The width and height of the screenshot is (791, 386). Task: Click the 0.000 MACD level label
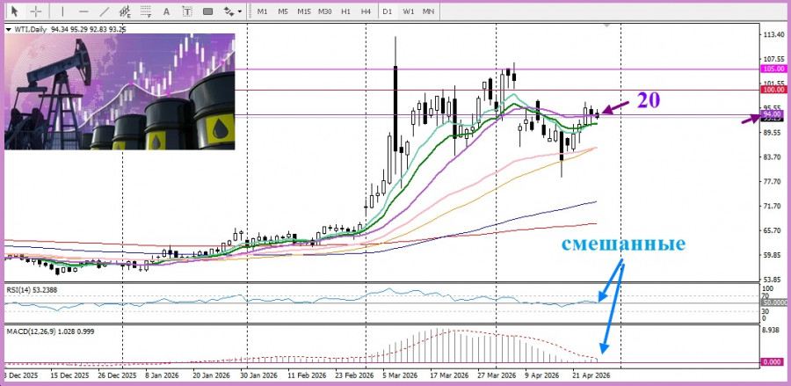click(774, 361)
